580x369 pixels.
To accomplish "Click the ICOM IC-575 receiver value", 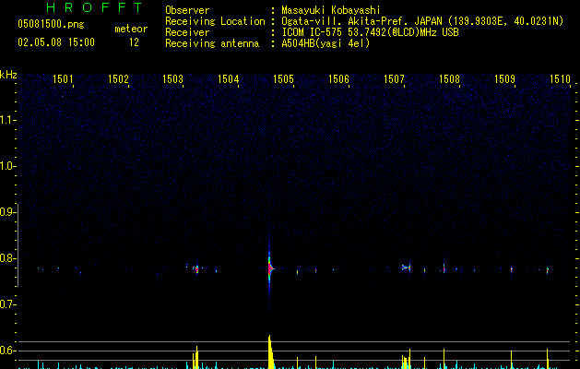I will (x=371, y=32).
